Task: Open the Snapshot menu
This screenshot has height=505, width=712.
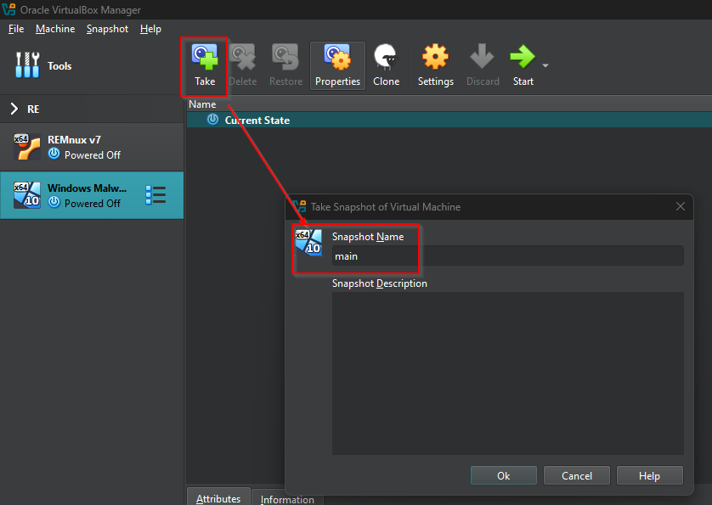Action: pyautogui.click(x=107, y=29)
